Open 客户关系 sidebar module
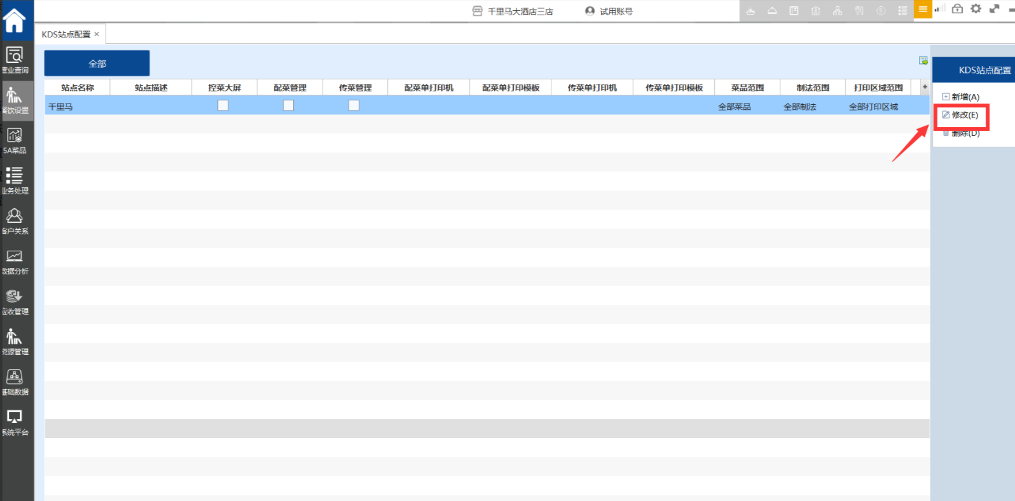Viewport: 1015px width, 501px height. pos(15,221)
